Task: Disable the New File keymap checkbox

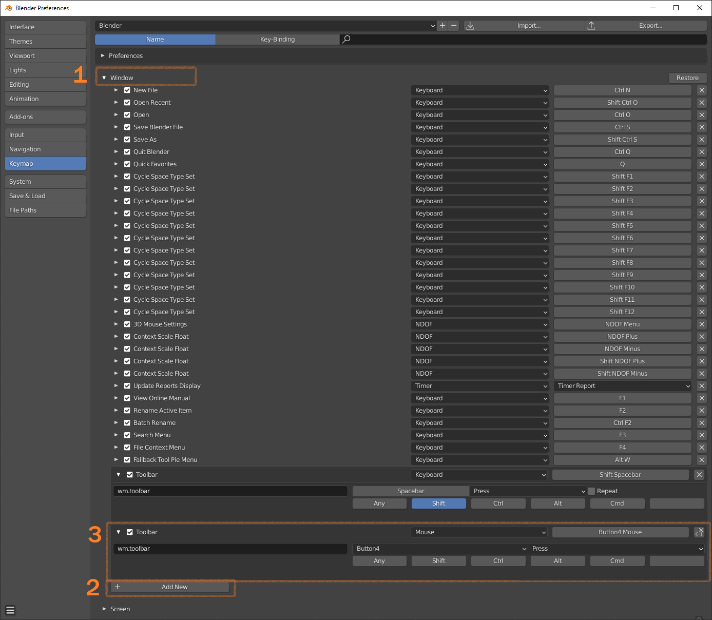Action: click(x=127, y=90)
